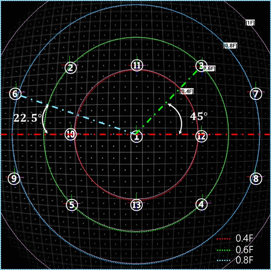Select field point marker 9 lower left

[x=14, y=179]
